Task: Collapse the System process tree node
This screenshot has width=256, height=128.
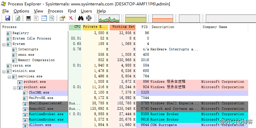Action: pyautogui.click(x=4, y=45)
